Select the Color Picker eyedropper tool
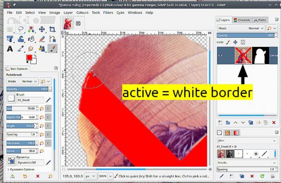281x183 pixels. click(21, 49)
